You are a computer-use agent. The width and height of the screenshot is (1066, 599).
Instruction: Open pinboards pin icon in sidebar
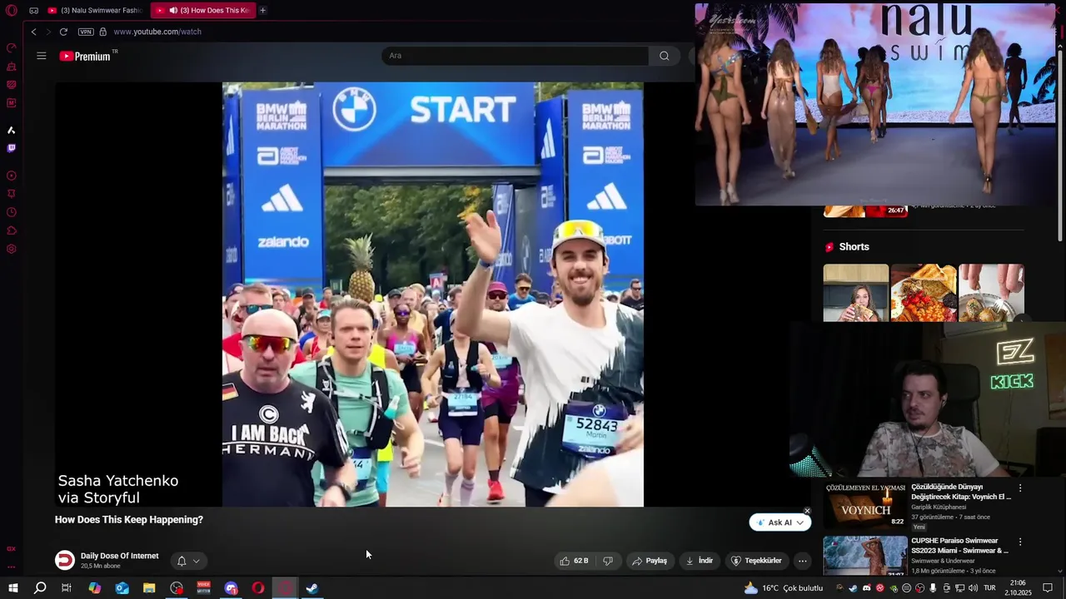[12, 194]
